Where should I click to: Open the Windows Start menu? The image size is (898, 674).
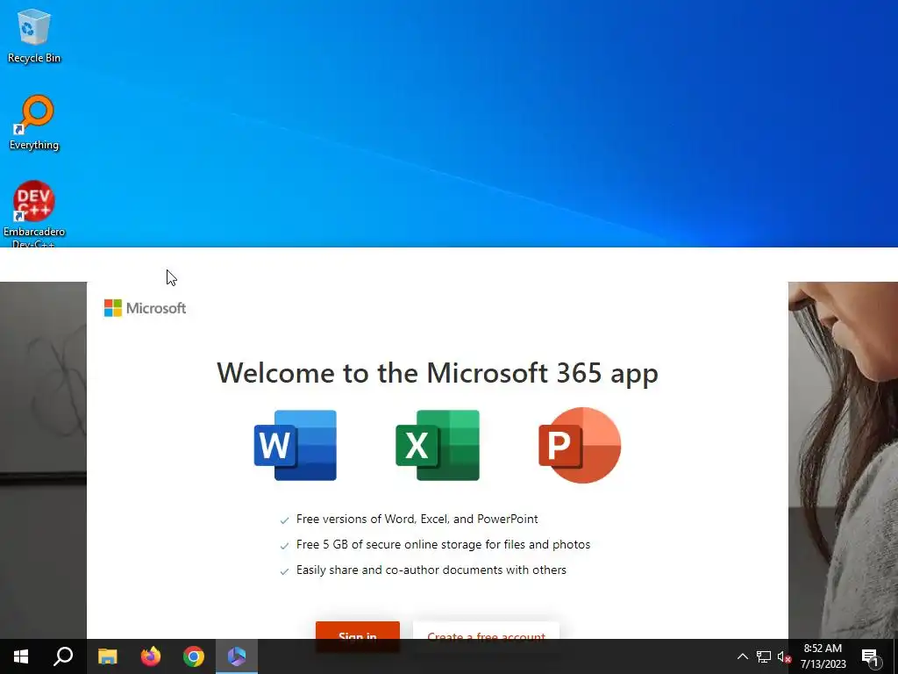click(x=21, y=656)
